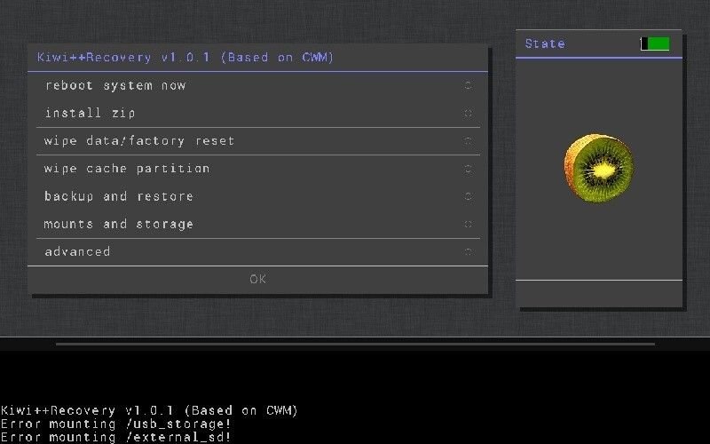Toggle radio circle beside wipe data/factory reset
Screen dimensions: 710x444
point(469,141)
